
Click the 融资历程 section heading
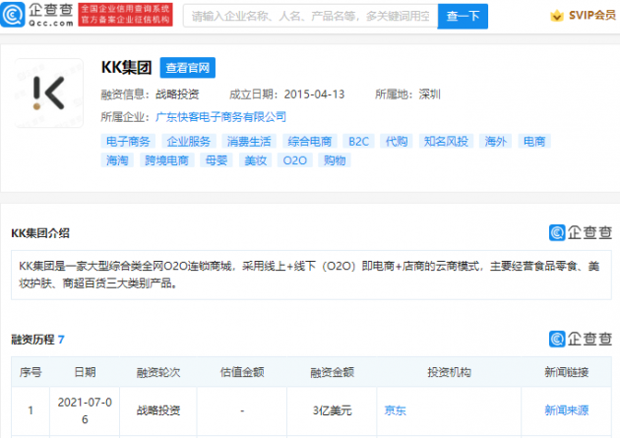[x=32, y=340]
